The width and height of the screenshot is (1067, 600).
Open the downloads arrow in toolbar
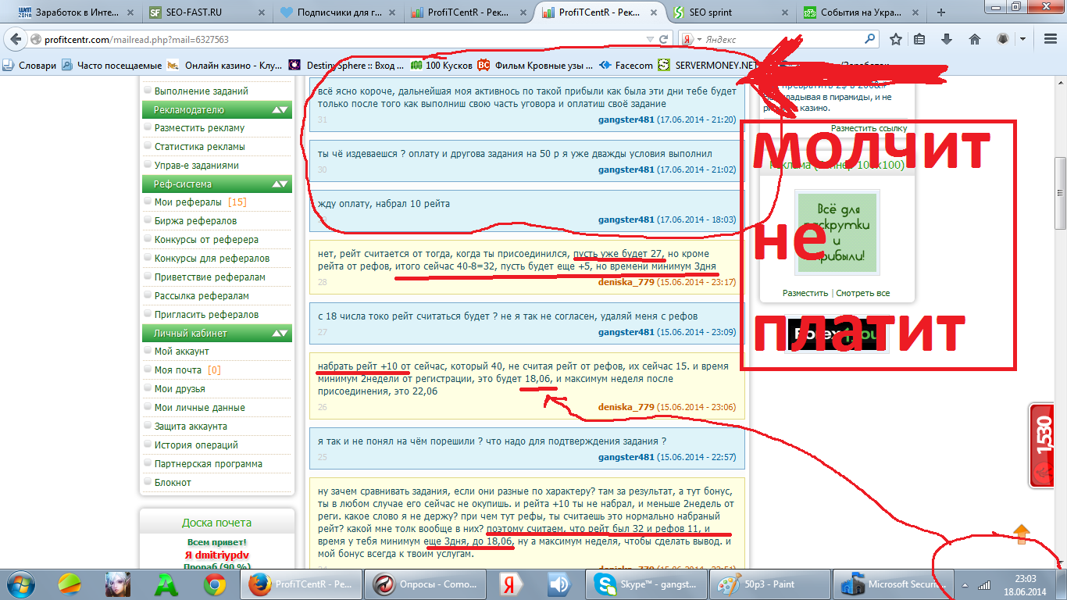pos(947,39)
